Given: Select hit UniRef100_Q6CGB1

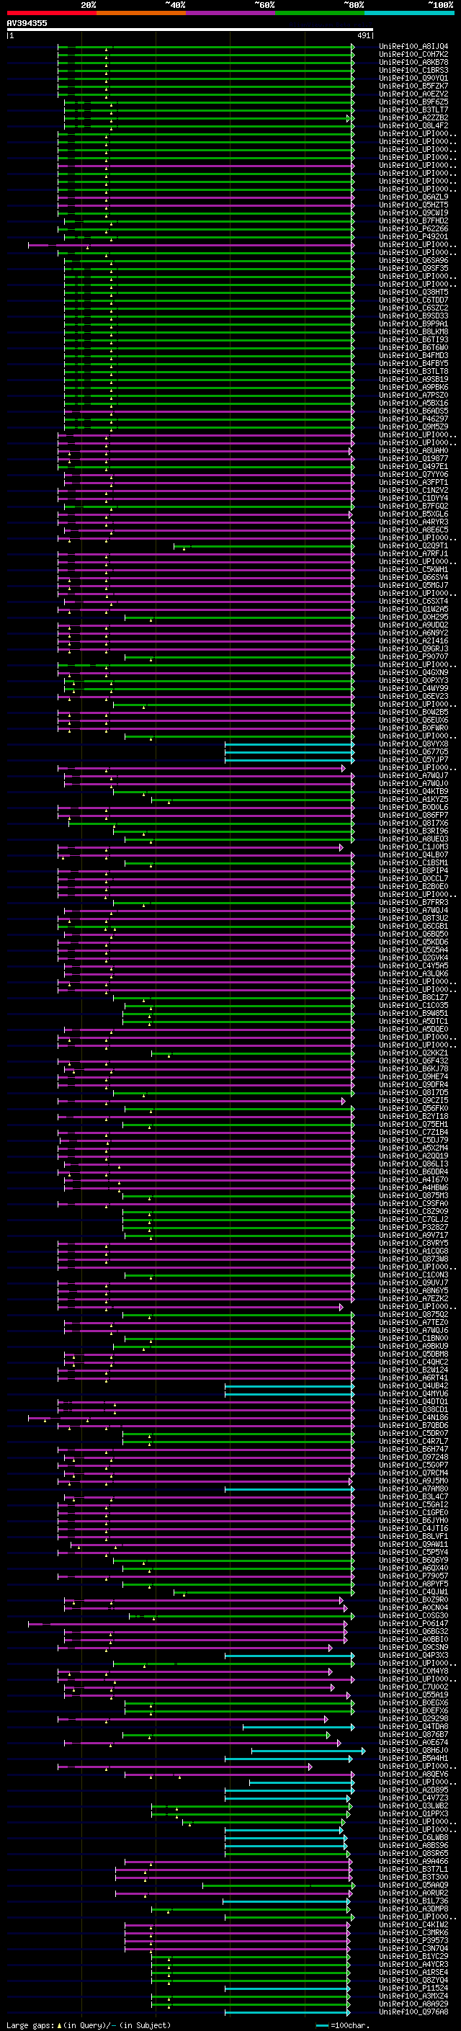Looking at the screenshot, I should (x=413, y=926).
